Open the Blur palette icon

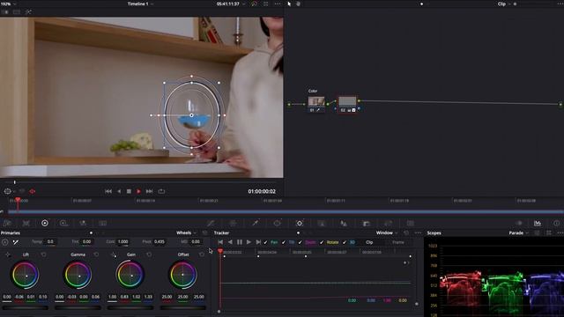point(344,223)
